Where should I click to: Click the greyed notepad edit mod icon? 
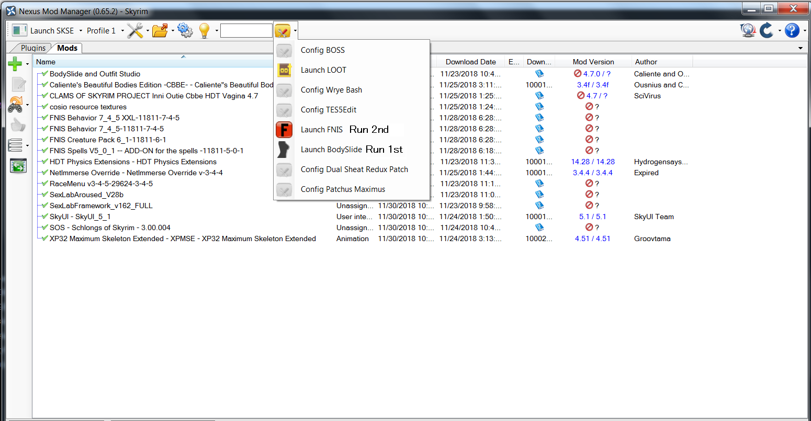click(x=18, y=84)
